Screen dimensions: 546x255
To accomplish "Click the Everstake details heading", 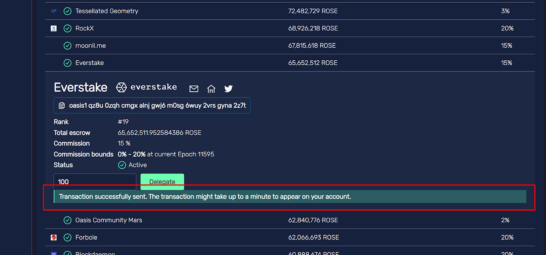I will click(x=81, y=87).
